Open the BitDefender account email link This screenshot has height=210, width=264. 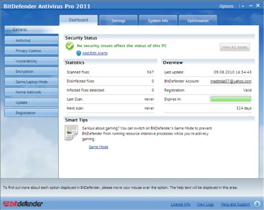231,81
